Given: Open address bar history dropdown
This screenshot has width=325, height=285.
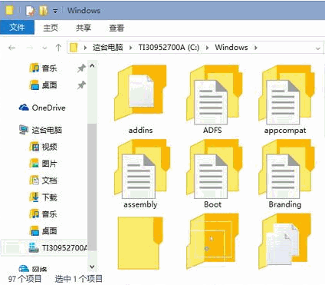Looking at the screenshot, I should tap(318, 48).
